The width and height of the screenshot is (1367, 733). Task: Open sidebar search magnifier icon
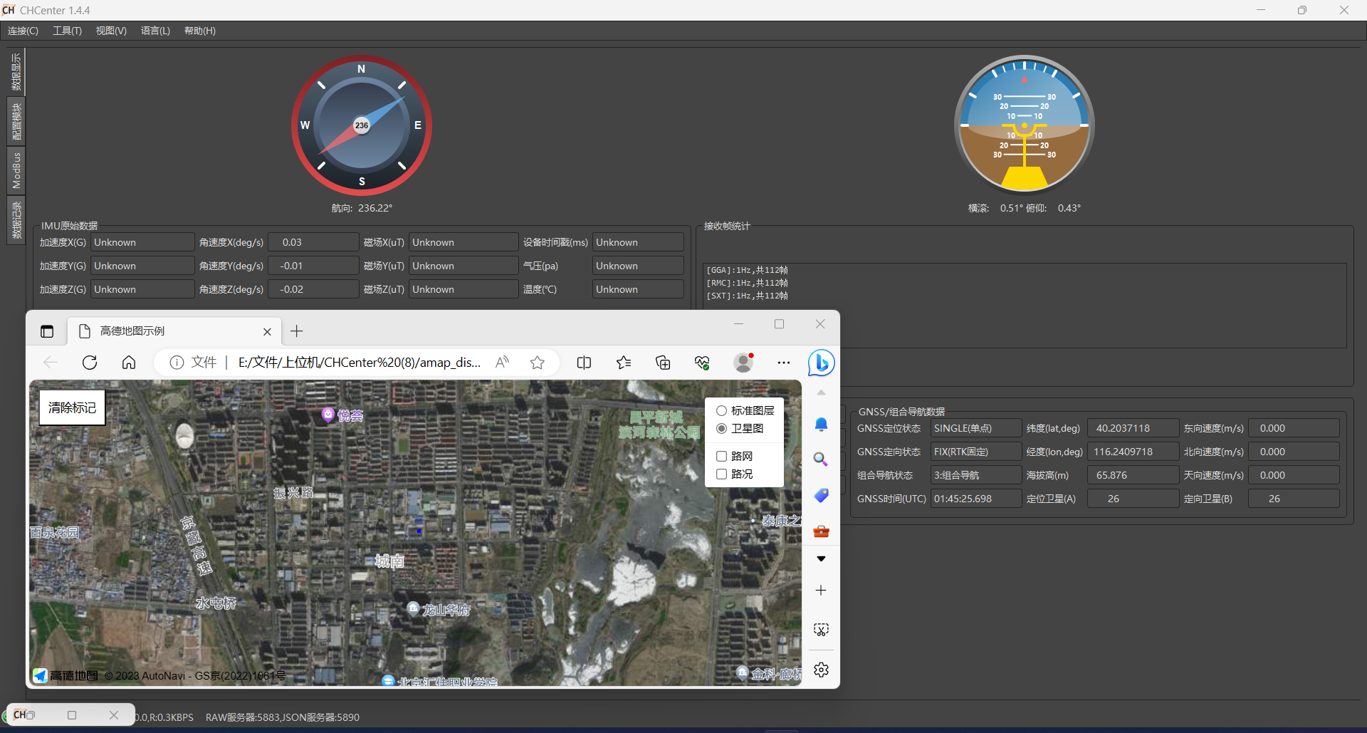821,459
